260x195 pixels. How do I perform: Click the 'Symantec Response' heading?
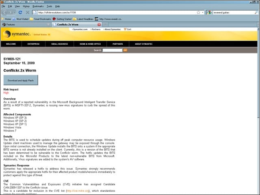(16, 165)
